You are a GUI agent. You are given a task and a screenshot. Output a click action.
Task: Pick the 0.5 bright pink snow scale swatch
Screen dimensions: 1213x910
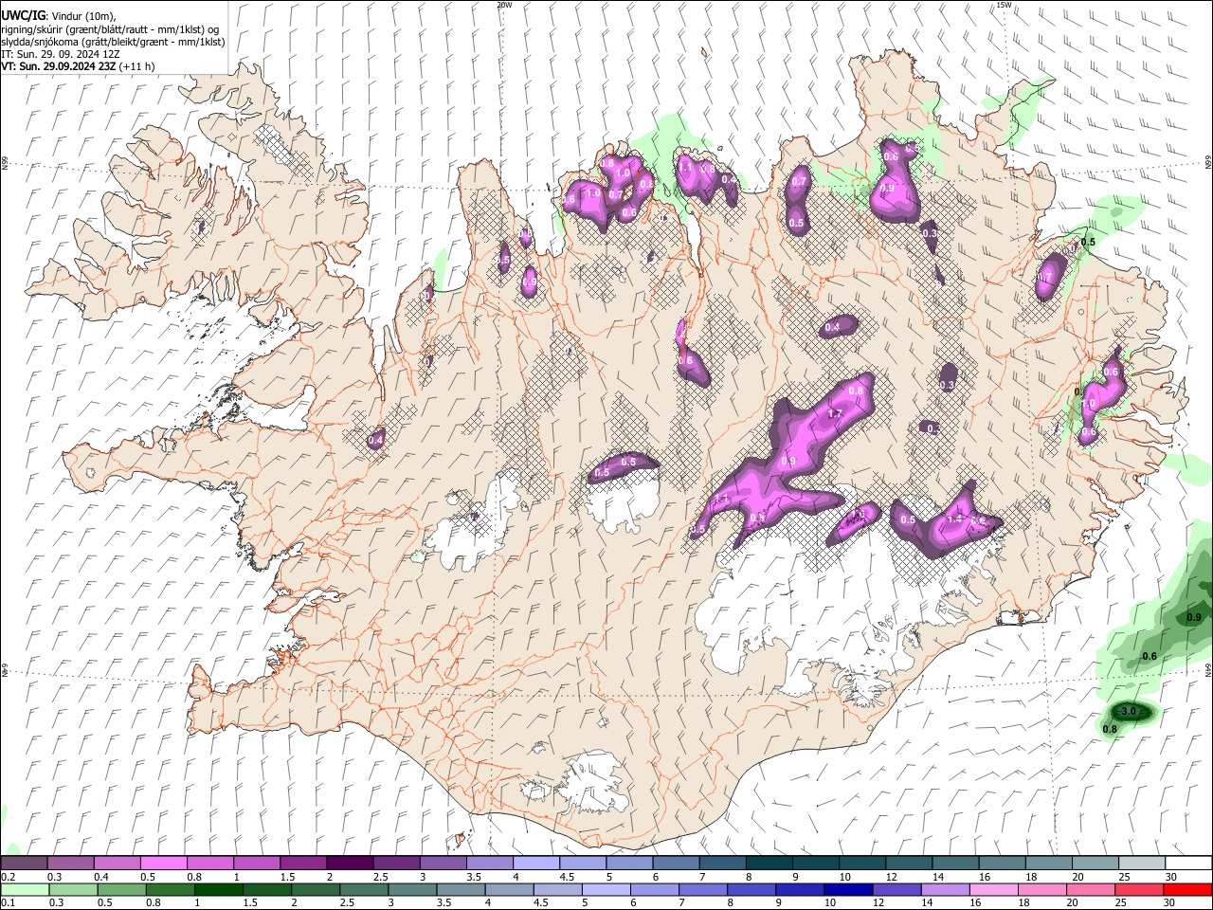click(163, 864)
